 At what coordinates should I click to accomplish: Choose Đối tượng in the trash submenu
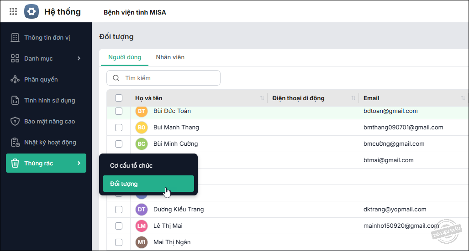[x=148, y=184]
